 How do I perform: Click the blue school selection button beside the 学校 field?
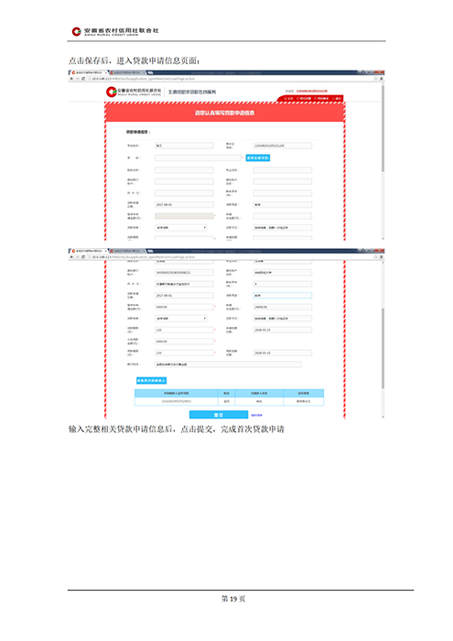click(x=258, y=158)
